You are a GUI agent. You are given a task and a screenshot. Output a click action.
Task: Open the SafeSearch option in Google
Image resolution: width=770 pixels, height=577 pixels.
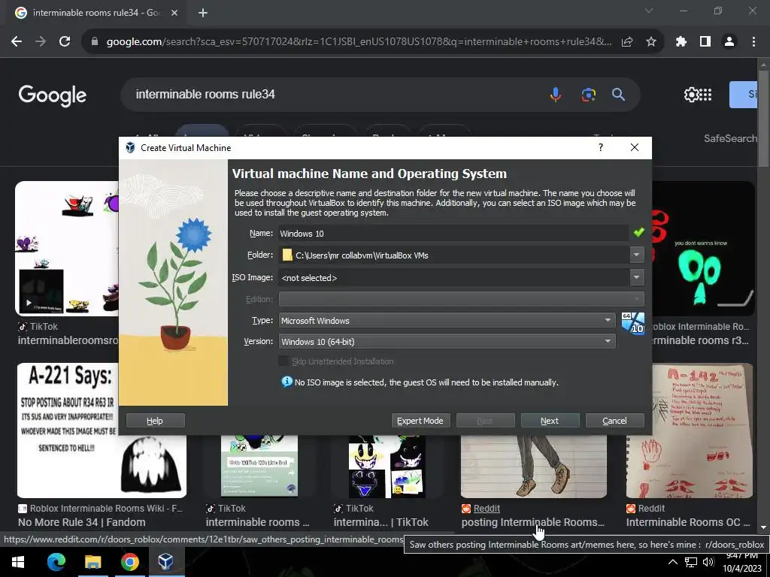tap(730, 138)
